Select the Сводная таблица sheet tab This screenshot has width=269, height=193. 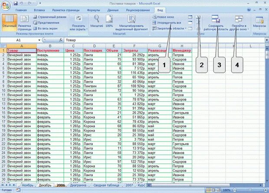click(x=106, y=185)
